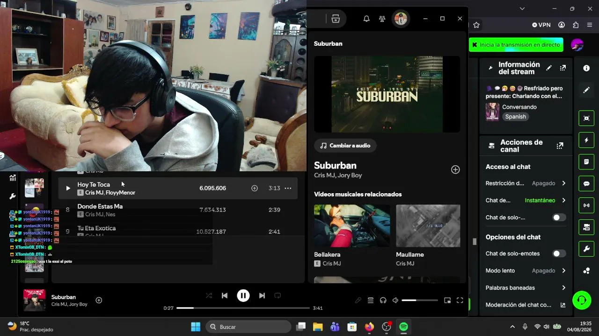Image resolution: width=599 pixels, height=336 pixels.
Task: Open the connect to device headphones icon
Action: point(383,301)
